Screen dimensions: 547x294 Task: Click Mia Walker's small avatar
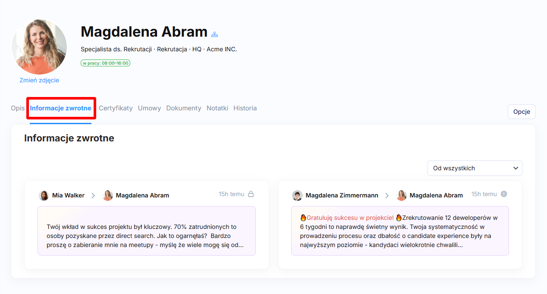pyautogui.click(x=44, y=195)
